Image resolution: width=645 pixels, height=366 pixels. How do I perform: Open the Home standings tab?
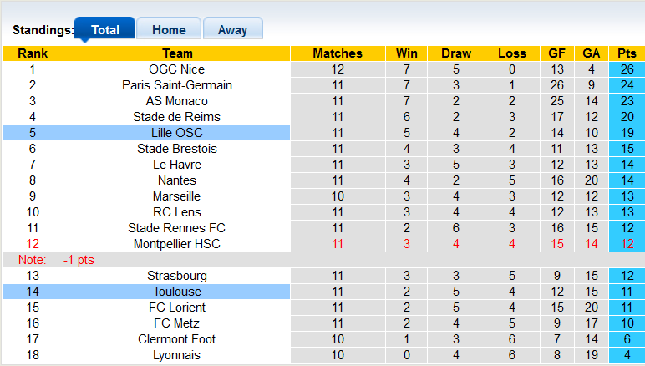point(169,29)
